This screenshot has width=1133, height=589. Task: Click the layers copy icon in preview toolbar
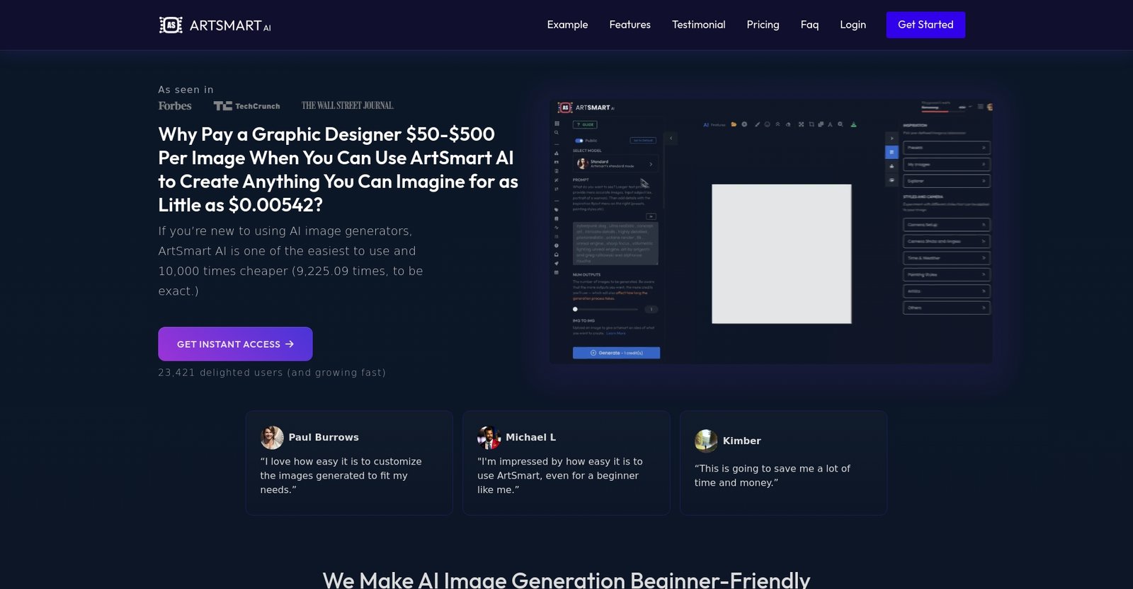(821, 124)
